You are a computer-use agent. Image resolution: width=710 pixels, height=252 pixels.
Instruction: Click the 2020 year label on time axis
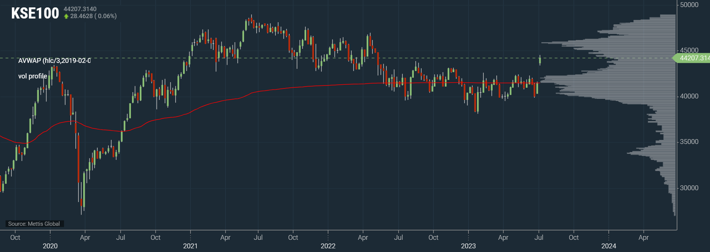50,246
